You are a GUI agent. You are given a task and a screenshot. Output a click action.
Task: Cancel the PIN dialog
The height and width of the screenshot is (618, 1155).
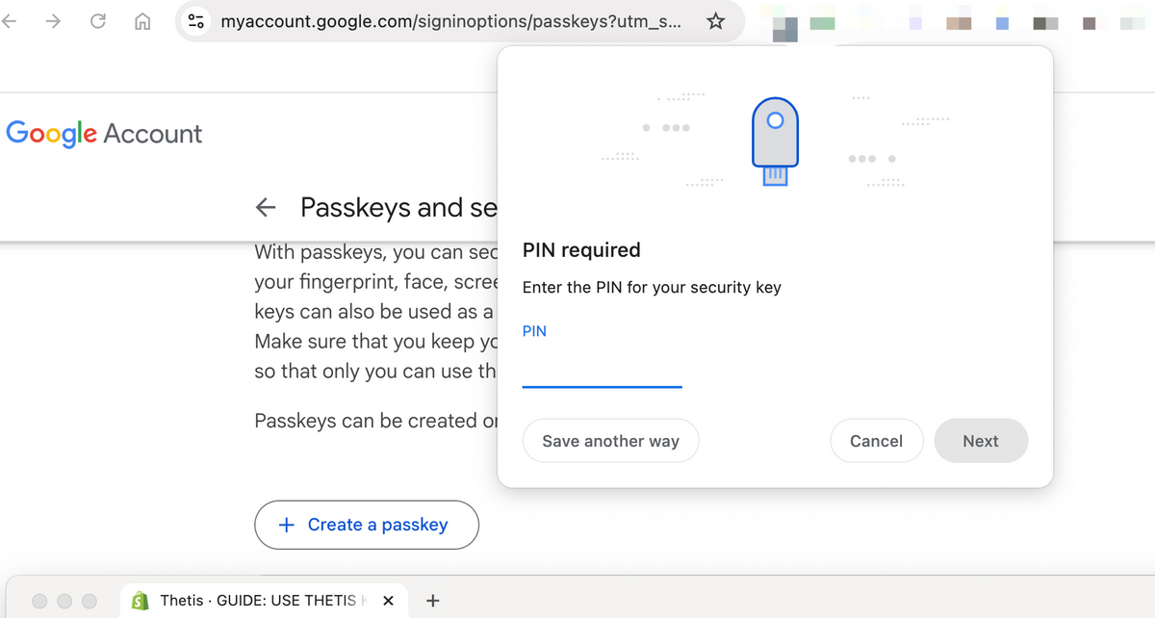876,441
